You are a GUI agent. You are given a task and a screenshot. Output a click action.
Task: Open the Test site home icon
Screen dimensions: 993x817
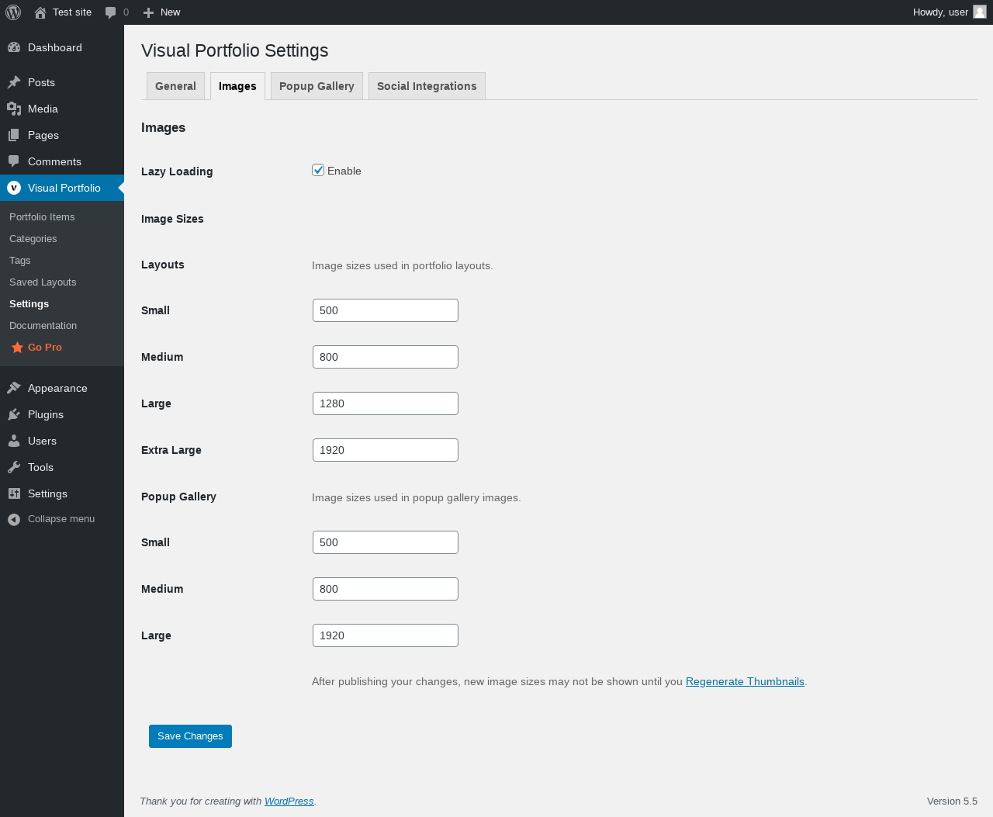(40, 12)
